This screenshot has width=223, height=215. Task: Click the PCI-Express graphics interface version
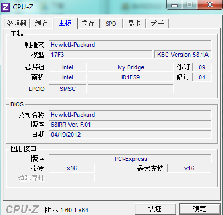click(130, 159)
